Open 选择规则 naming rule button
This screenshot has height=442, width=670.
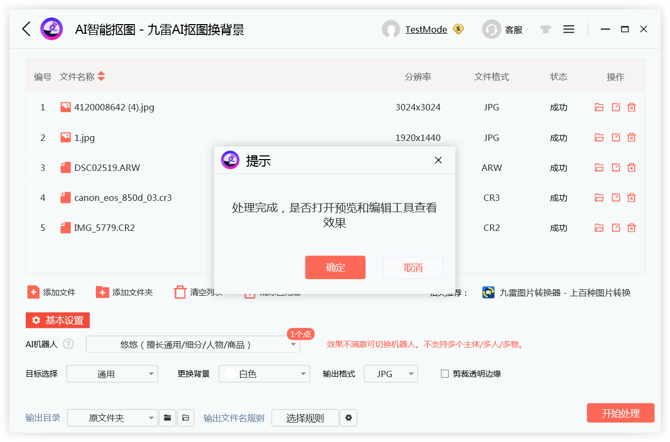coord(305,418)
